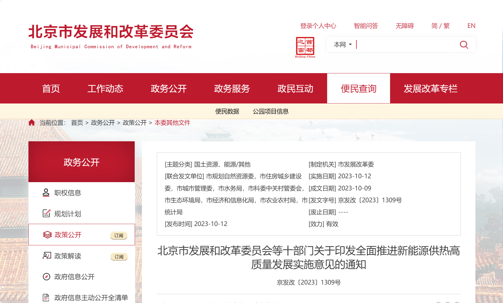Open the 本网 search scope dropdown
The image size is (503, 303).
click(x=343, y=45)
